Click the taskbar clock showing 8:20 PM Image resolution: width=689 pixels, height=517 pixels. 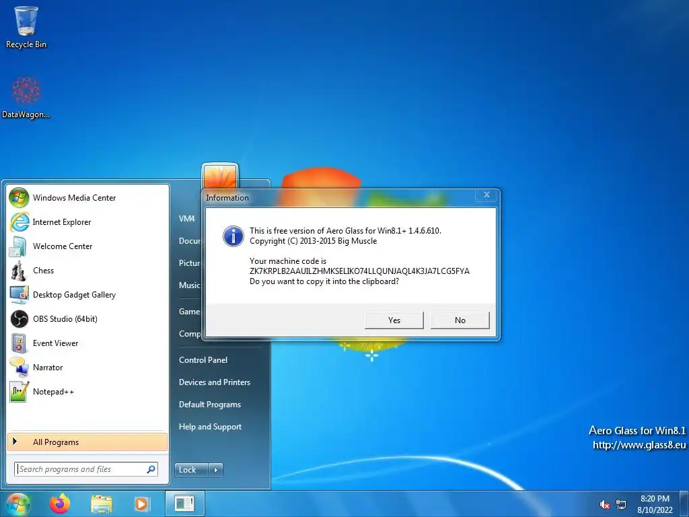click(655, 504)
